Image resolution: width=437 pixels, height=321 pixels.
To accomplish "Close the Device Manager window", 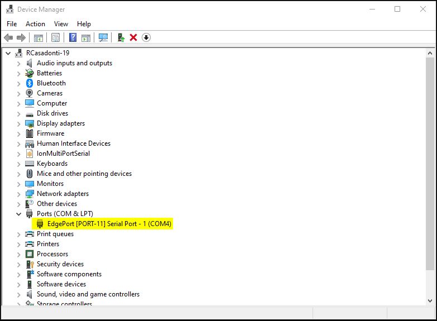I will 423,9.
